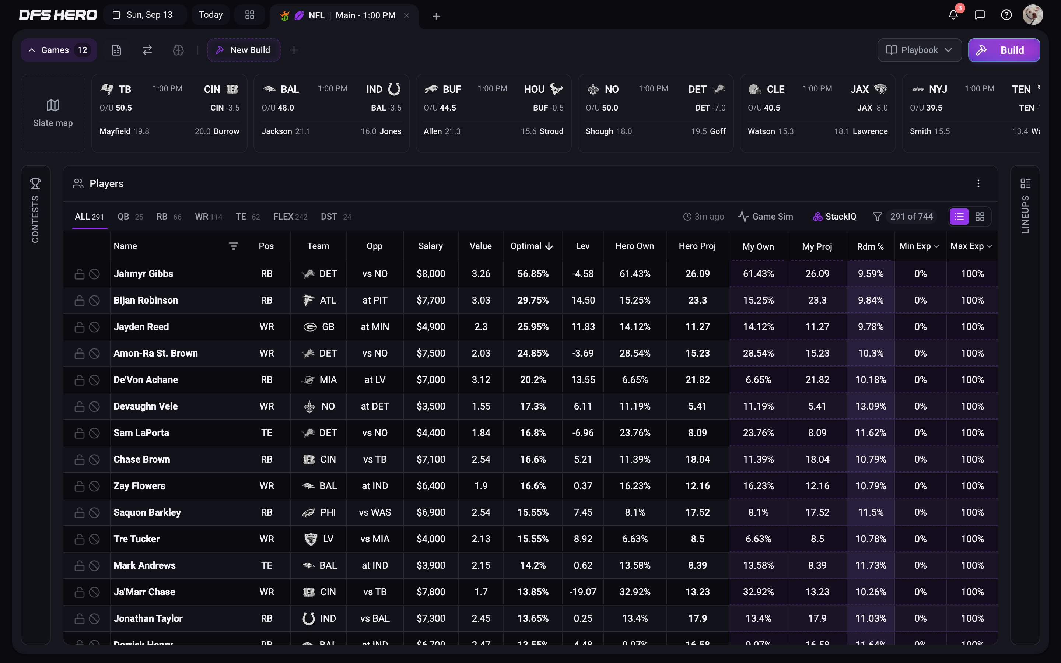Viewport: 1061px width, 663px height.
Task: Lock Jahmyr Gibbs in lineups
Action: [x=79, y=274]
